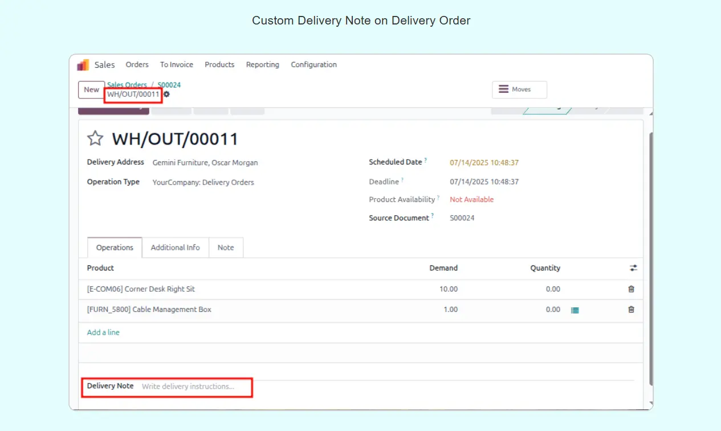The image size is (721, 431).
Task: Delete the Cable Management Box line
Action: [x=631, y=310]
